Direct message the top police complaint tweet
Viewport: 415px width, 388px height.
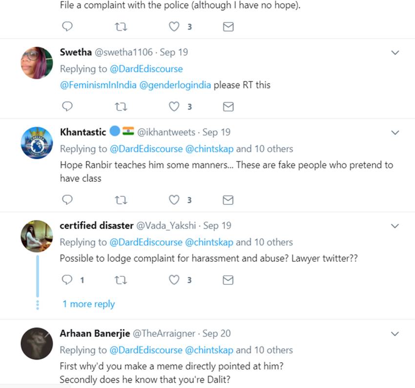pos(228,27)
